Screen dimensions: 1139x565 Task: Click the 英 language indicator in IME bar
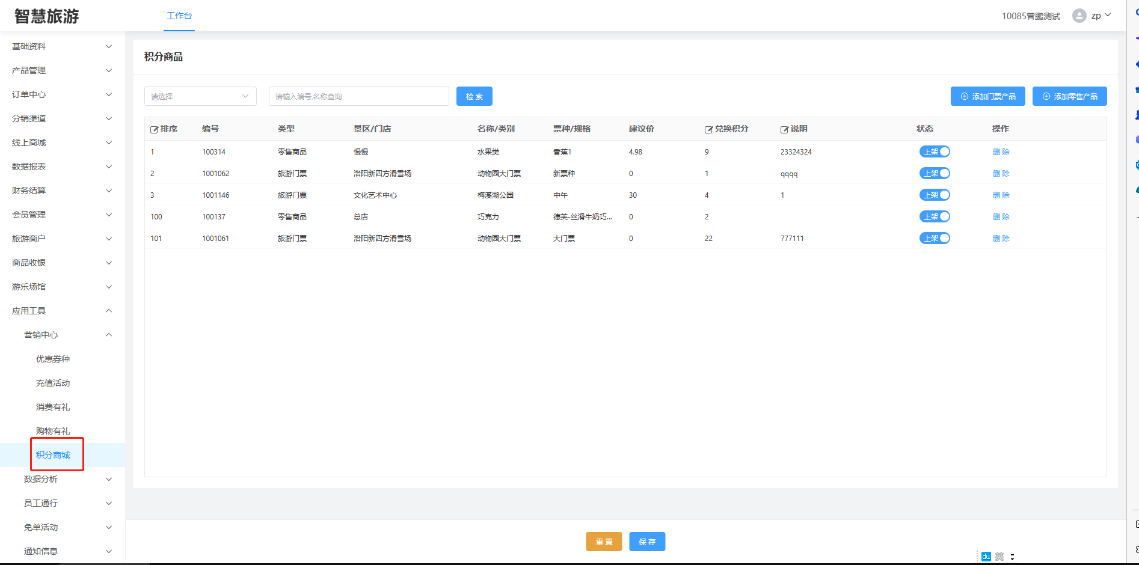[999, 557]
